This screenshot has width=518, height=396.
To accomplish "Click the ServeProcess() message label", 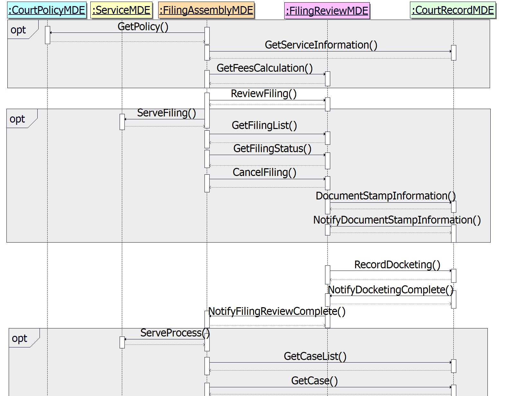I will (x=175, y=333).
